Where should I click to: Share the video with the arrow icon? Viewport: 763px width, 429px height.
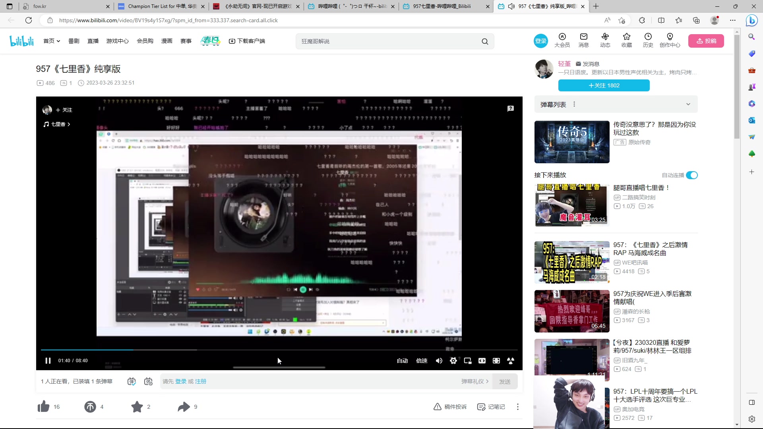point(184,407)
